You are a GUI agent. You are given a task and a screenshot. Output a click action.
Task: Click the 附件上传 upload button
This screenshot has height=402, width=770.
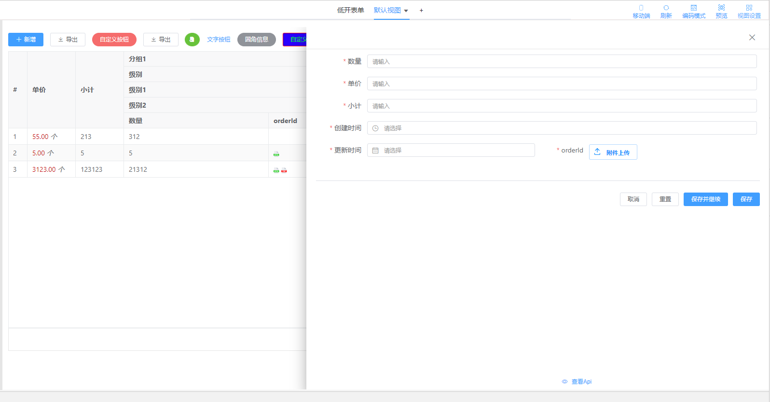point(613,152)
